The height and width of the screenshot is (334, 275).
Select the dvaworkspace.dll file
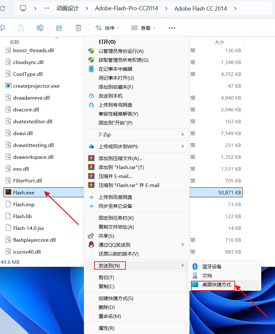point(33,157)
